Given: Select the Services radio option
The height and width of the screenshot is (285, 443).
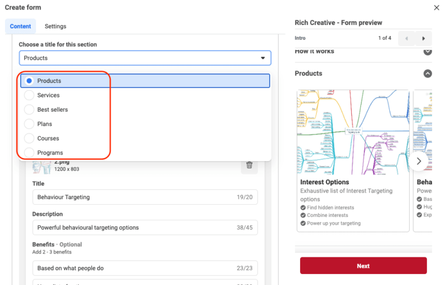Looking at the screenshot, I should click(29, 95).
